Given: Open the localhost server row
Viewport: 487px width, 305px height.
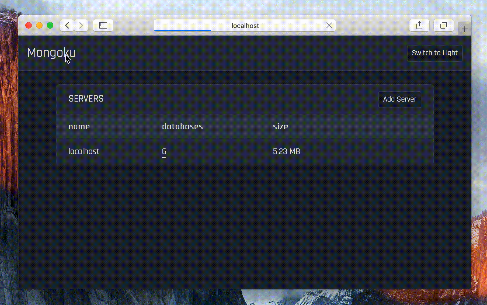Looking at the screenshot, I should [x=245, y=151].
